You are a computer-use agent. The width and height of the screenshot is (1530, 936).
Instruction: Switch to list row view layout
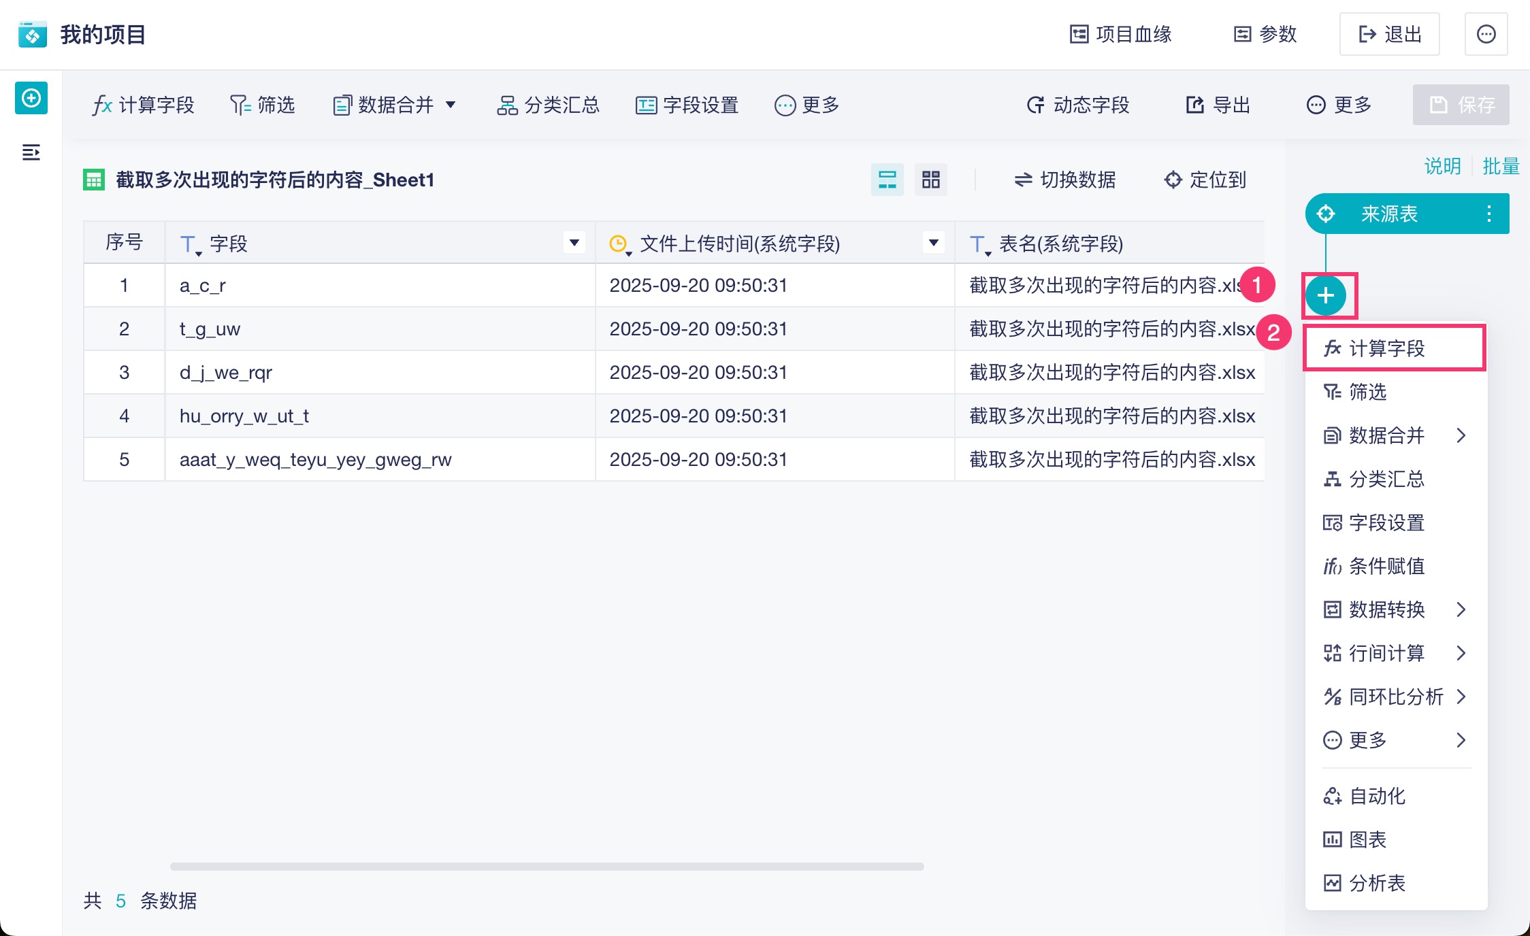point(887,180)
